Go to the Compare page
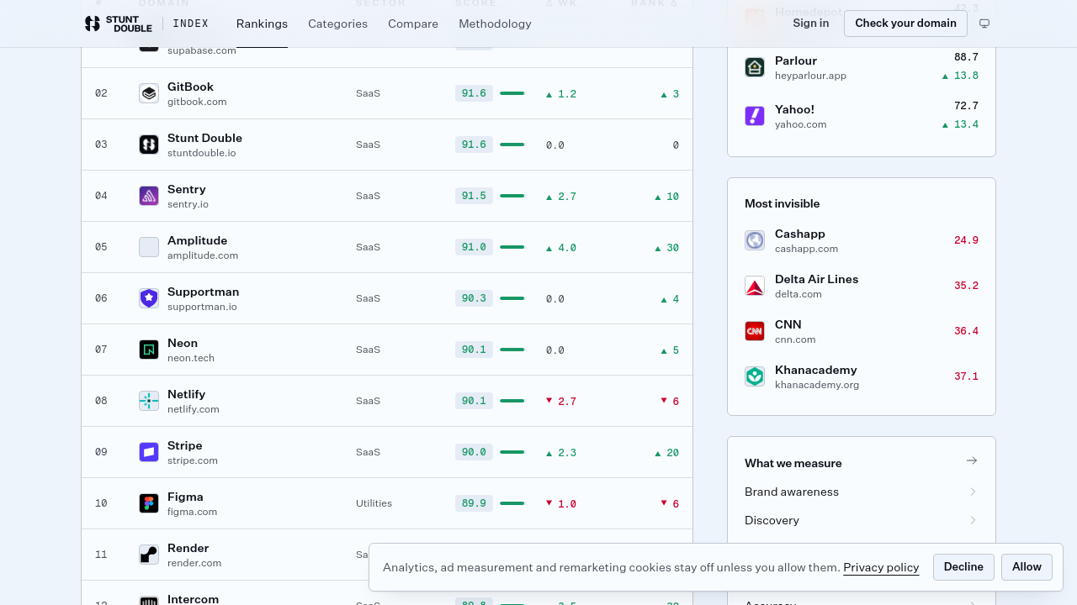 tap(413, 24)
